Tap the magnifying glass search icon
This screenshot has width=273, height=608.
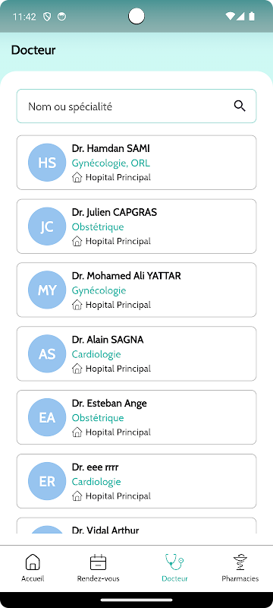(x=240, y=106)
